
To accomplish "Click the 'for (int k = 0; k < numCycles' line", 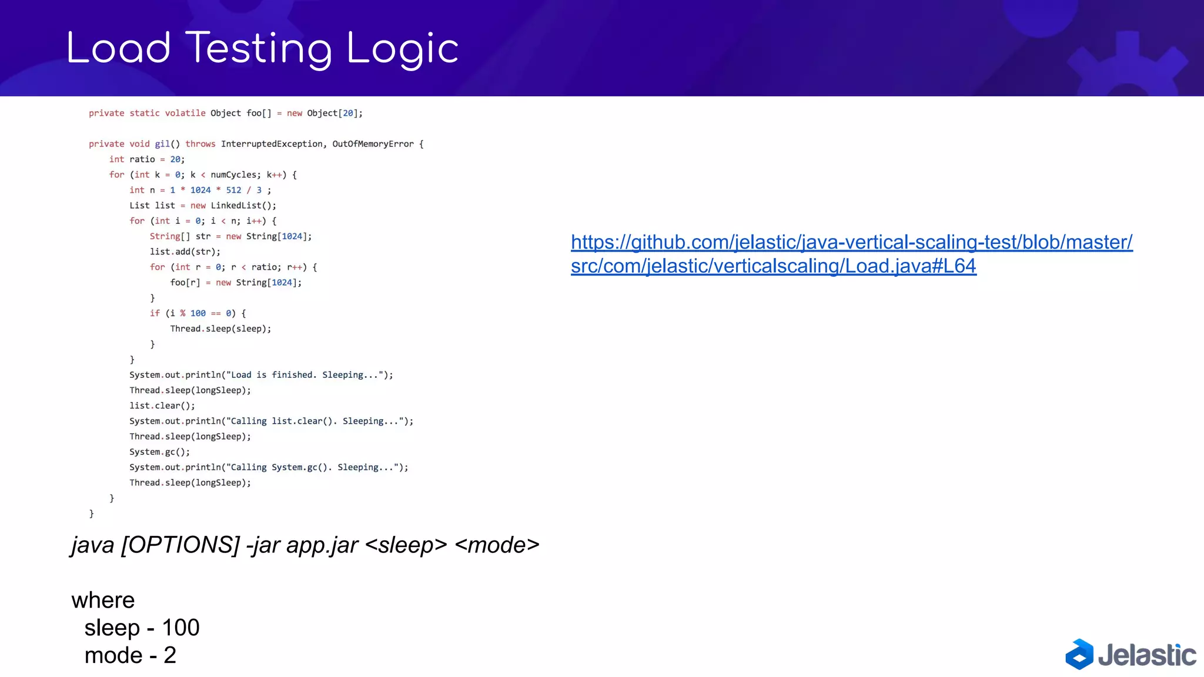I will pyautogui.click(x=203, y=175).
